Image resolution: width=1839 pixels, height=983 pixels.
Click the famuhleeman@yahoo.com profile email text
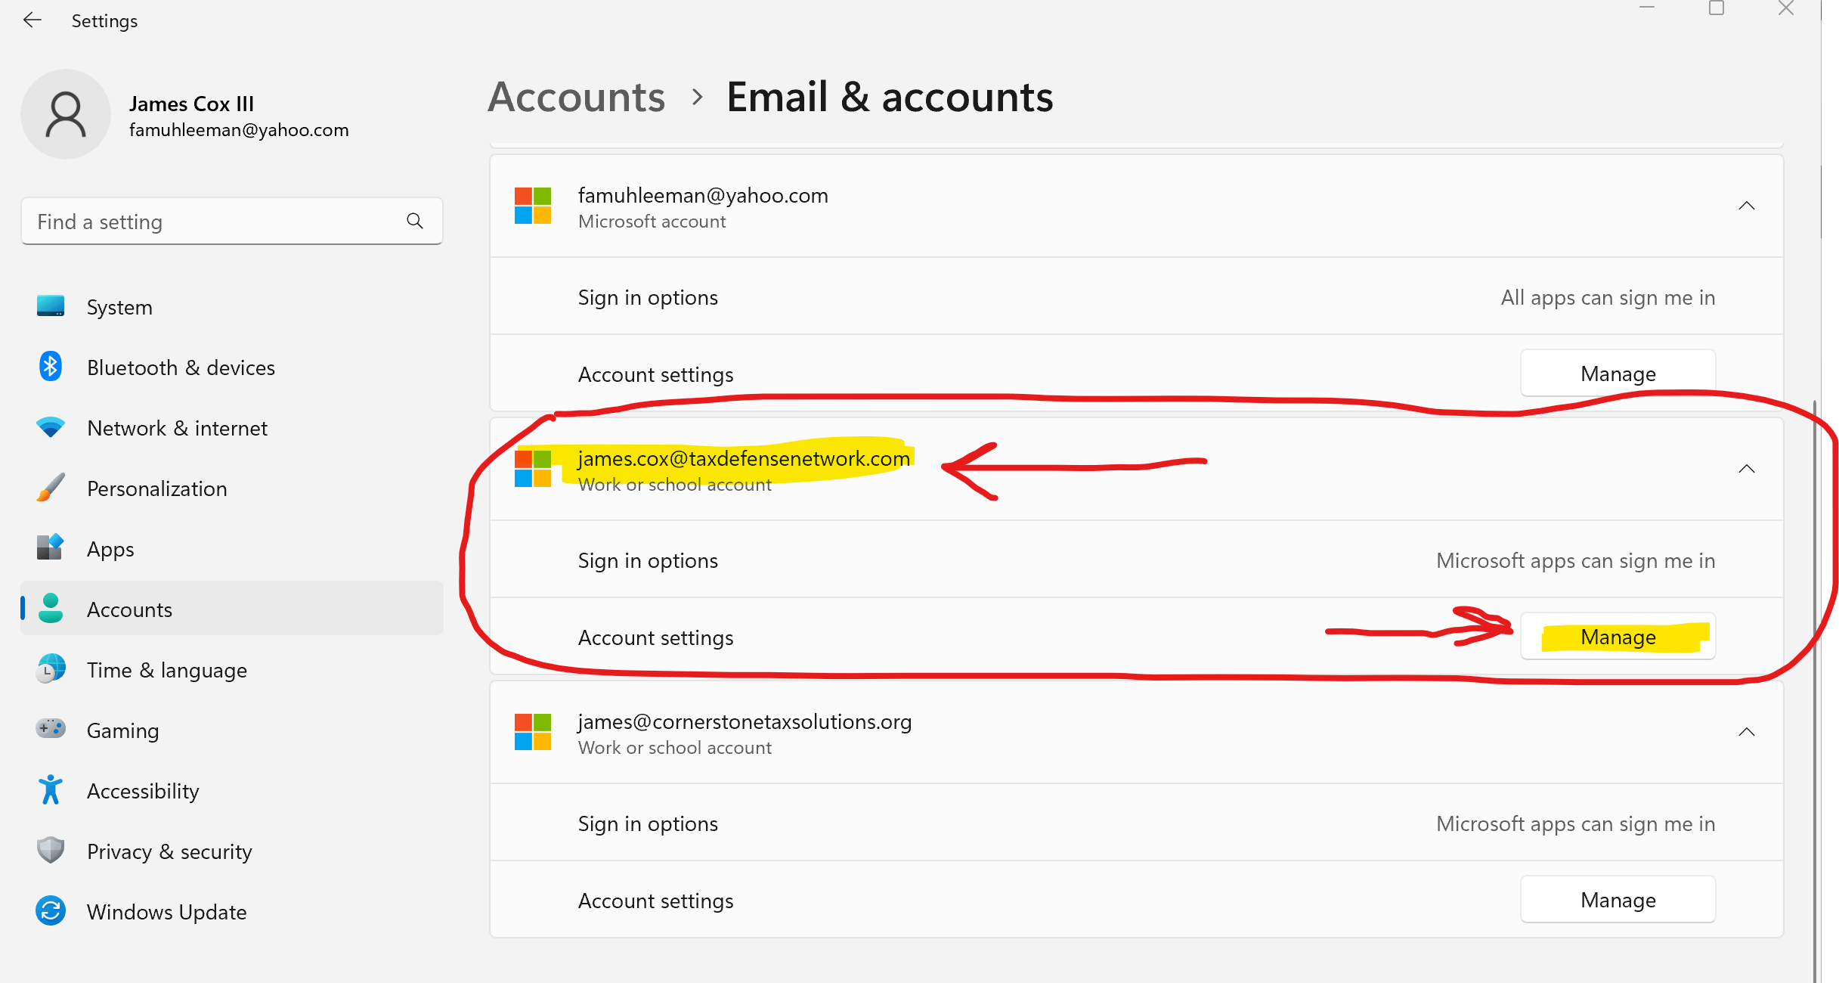pos(239,130)
